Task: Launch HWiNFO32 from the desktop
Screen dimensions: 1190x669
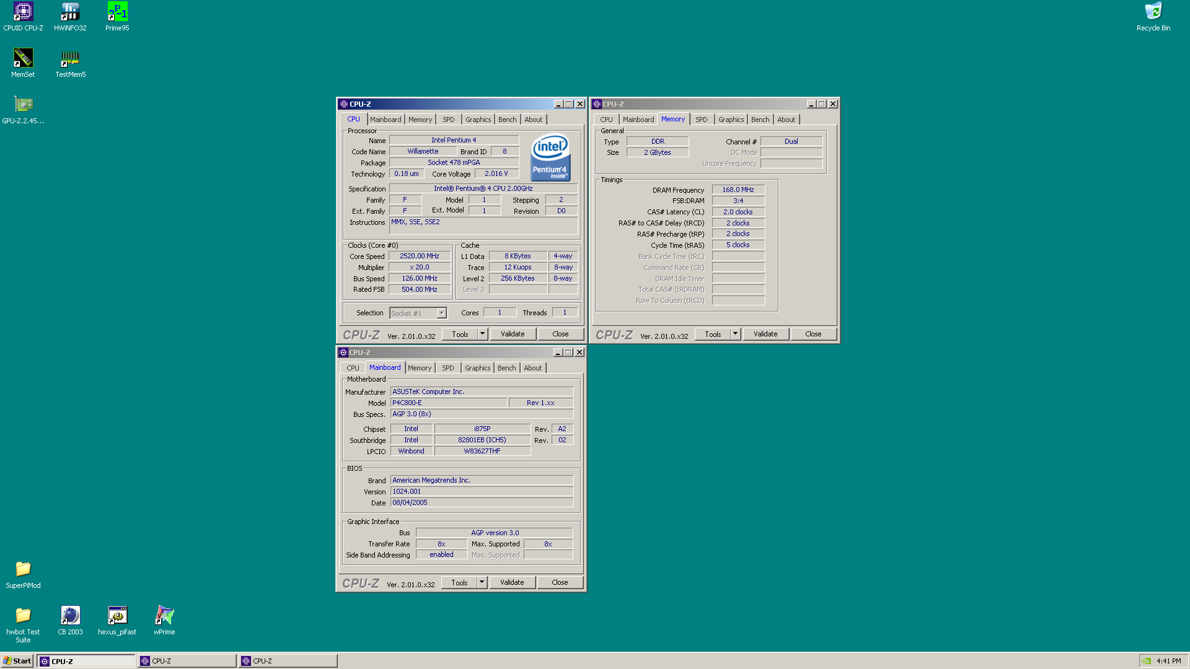Action: click(x=70, y=17)
